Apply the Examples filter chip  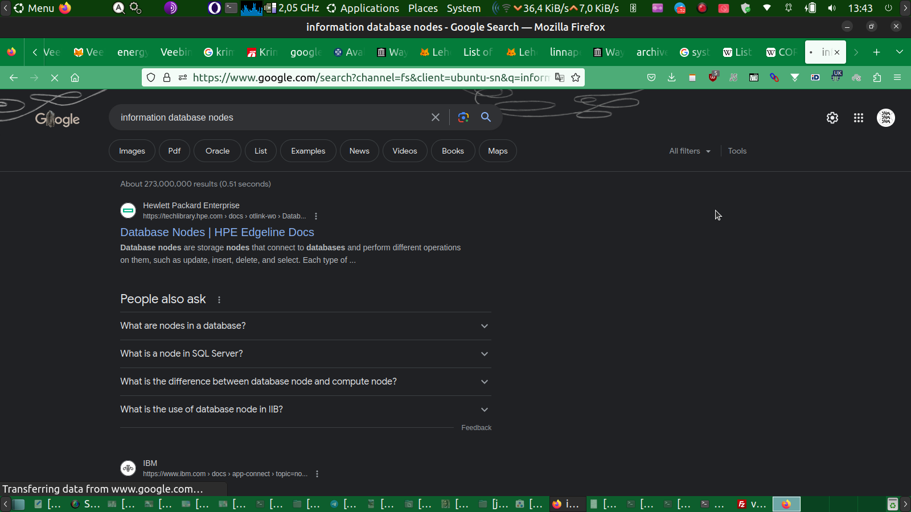pos(308,151)
